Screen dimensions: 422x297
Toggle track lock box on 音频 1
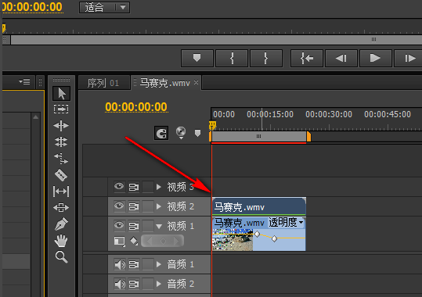pyautogui.click(x=148, y=264)
